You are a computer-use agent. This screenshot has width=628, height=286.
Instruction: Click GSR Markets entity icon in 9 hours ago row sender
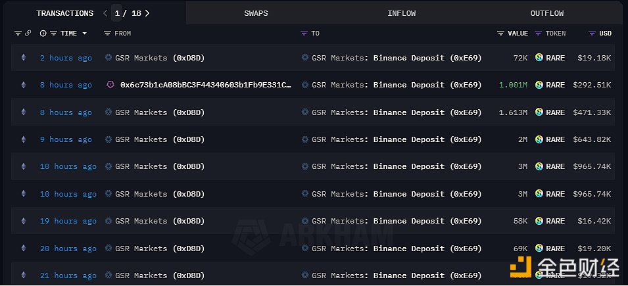(109, 139)
